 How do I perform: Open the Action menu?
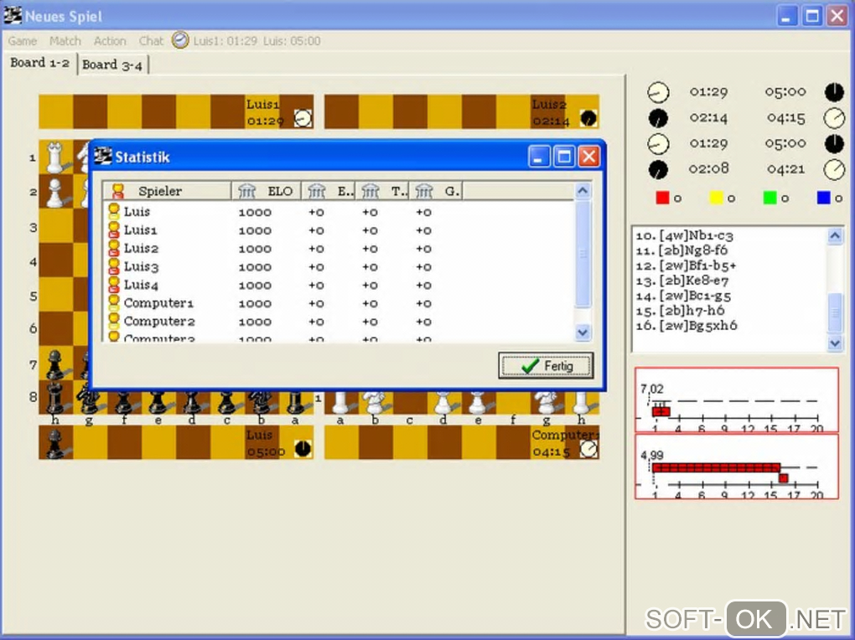click(110, 41)
